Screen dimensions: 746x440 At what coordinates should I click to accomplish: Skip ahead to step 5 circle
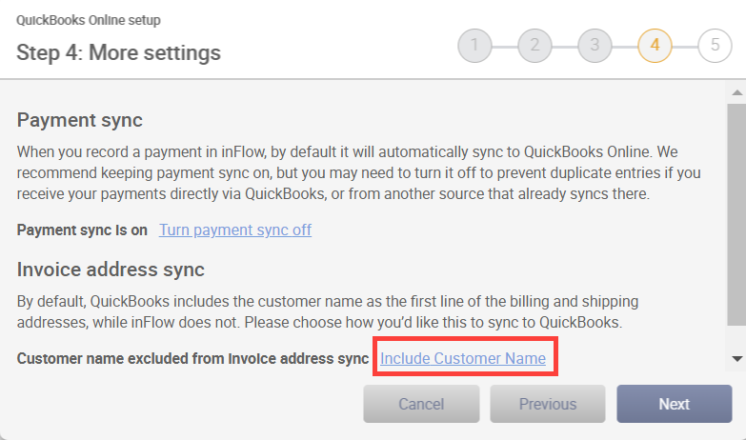tap(715, 46)
